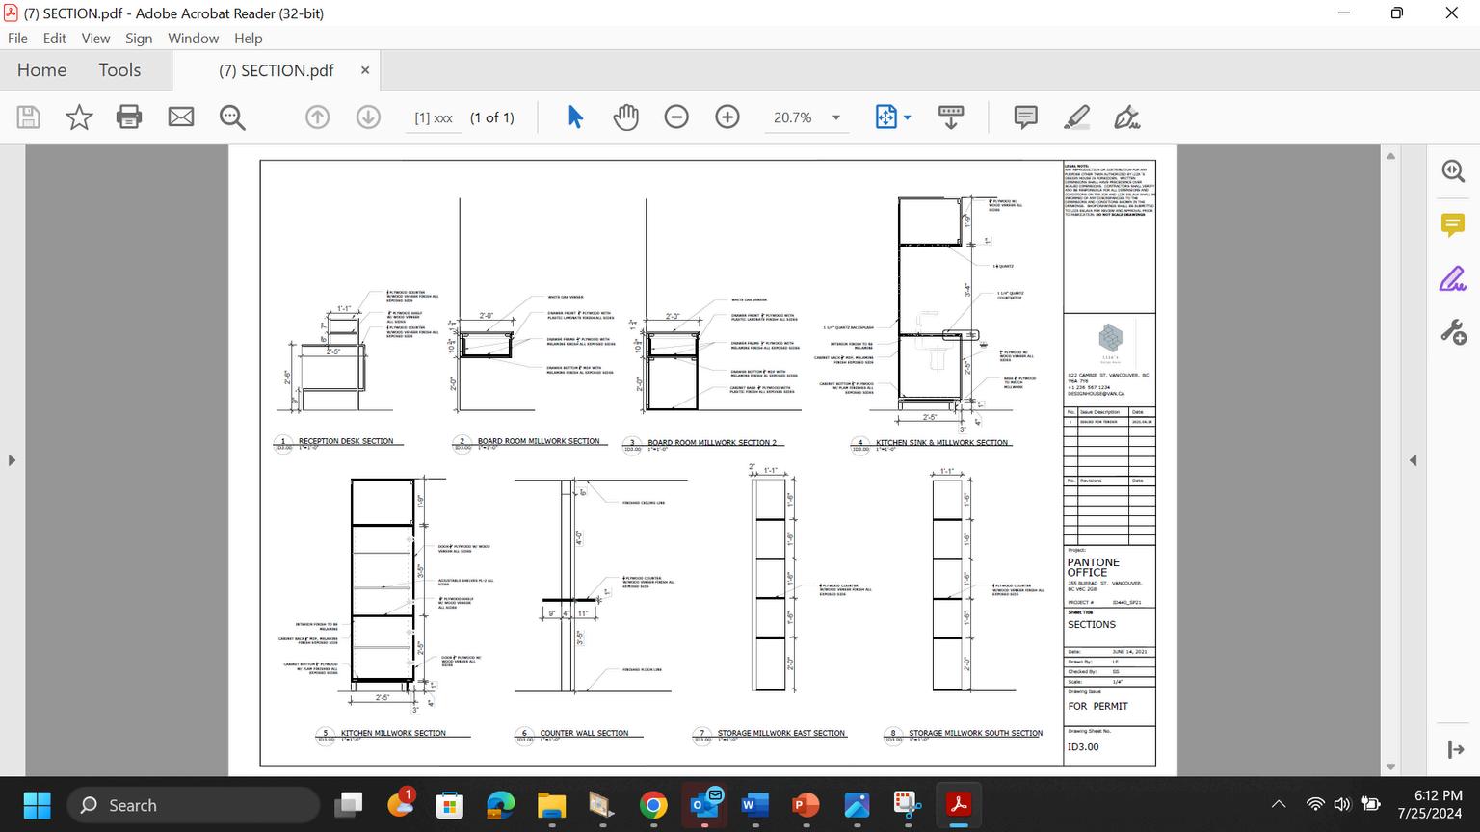
Task: Open the volume speaker control
Action: (1342, 805)
